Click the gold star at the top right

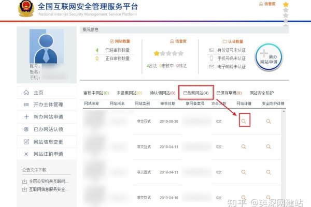(x=286, y=4)
